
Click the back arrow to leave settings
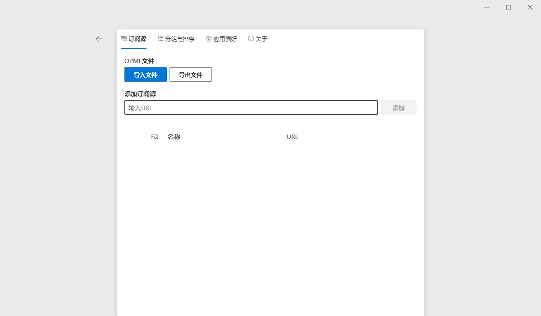point(99,39)
